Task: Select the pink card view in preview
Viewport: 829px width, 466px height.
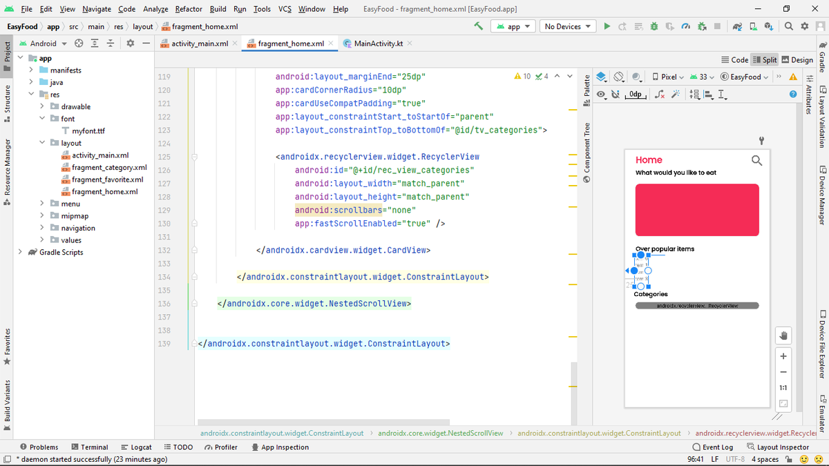Action: click(x=697, y=210)
